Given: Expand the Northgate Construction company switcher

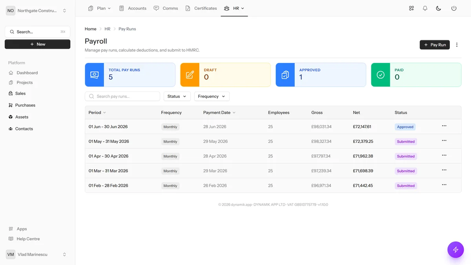Looking at the screenshot, I should coord(64,11).
